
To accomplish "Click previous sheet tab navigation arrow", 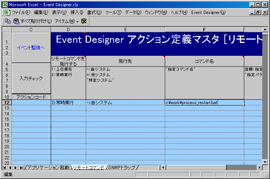I will pyautogui.click(x=10, y=168).
